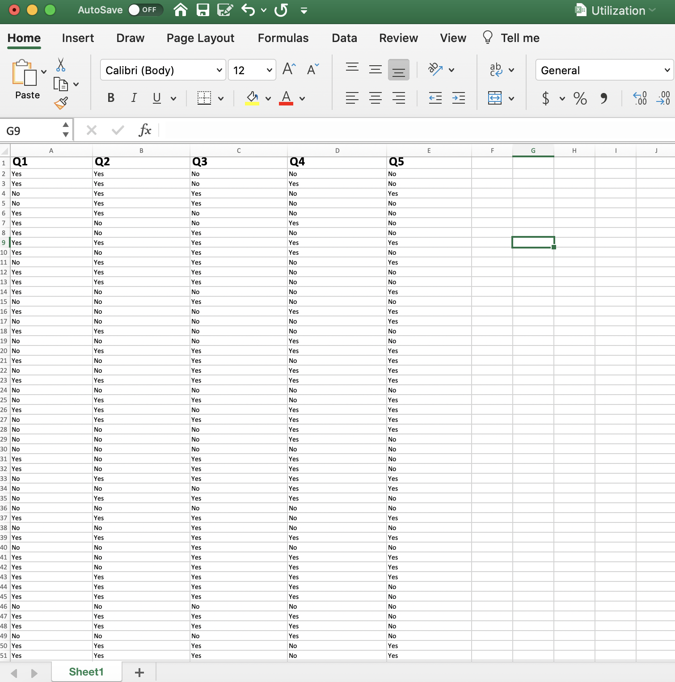Viewport: 675px width, 682px height.
Task: Click the text orientation icon
Action: click(x=435, y=69)
